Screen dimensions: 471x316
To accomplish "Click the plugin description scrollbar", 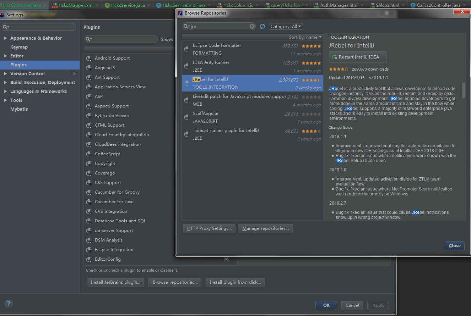I will [463, 90].
